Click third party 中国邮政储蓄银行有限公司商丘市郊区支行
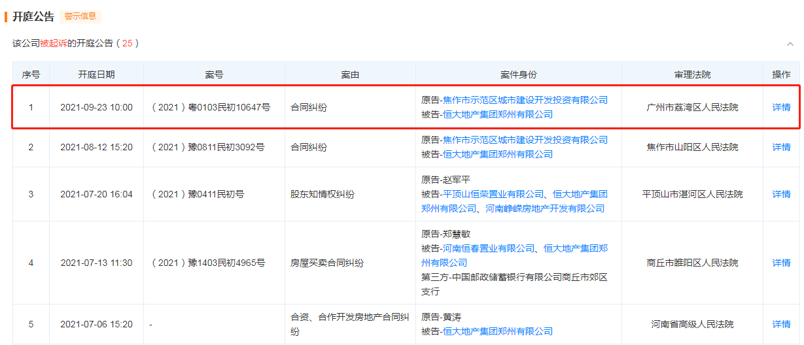This screenshot has width=804, height=345. [x=514, y=284]
